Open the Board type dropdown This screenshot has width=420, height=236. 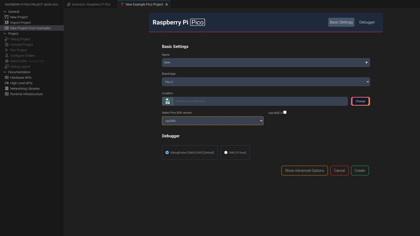[266, 81]
